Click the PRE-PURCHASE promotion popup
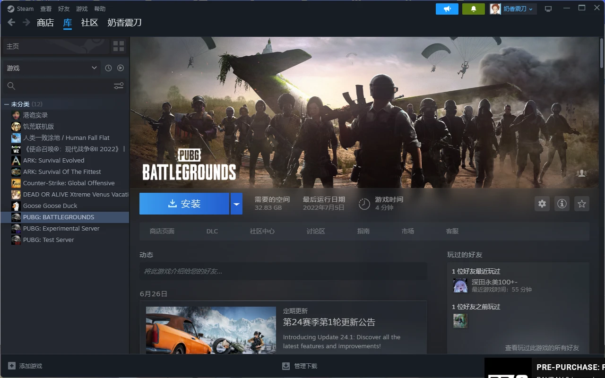 click(x=544, y=368)
